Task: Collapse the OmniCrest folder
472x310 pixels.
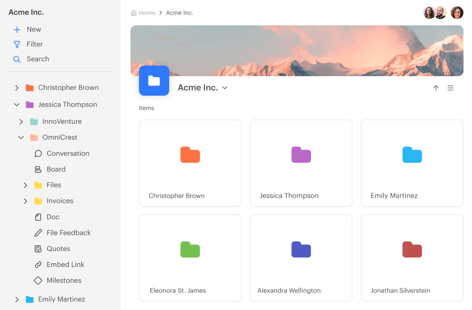Action: 21,137
